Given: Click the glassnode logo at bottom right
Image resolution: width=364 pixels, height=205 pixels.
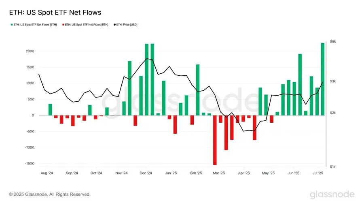Looking at the screenshot, I should coord(332,194).
